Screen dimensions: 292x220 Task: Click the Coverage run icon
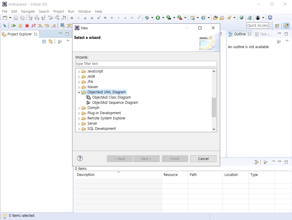coord(169,18)
